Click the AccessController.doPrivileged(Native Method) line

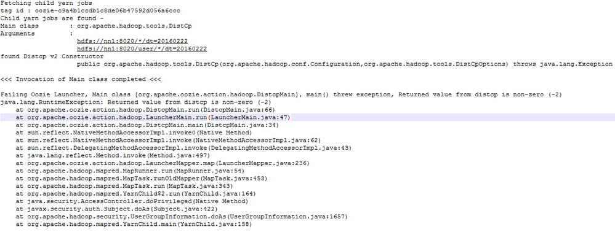pos(132,201)
